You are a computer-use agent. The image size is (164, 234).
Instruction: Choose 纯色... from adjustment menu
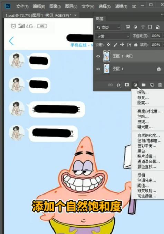click(143, 92)
